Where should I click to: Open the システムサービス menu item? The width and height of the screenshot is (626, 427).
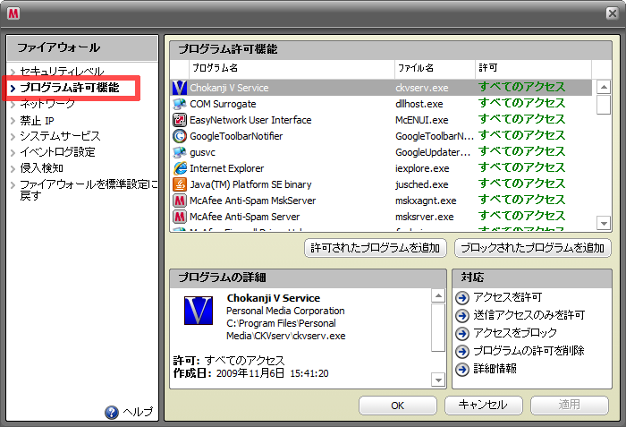[x=60, y=136]
